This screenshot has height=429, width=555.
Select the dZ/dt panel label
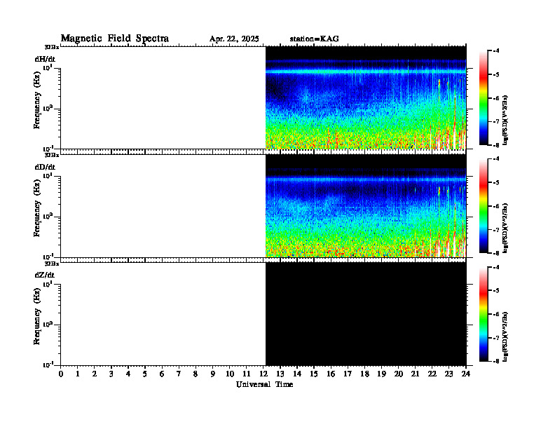click(x=45, y=275)
